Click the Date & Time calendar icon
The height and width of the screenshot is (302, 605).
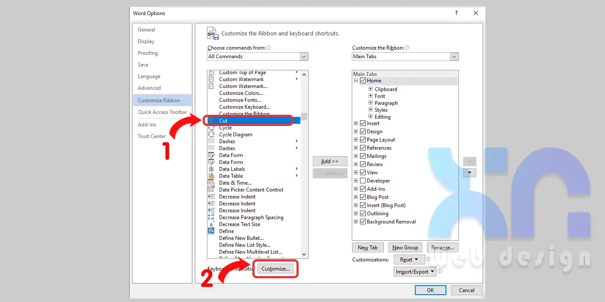click(x=211, y=183)
